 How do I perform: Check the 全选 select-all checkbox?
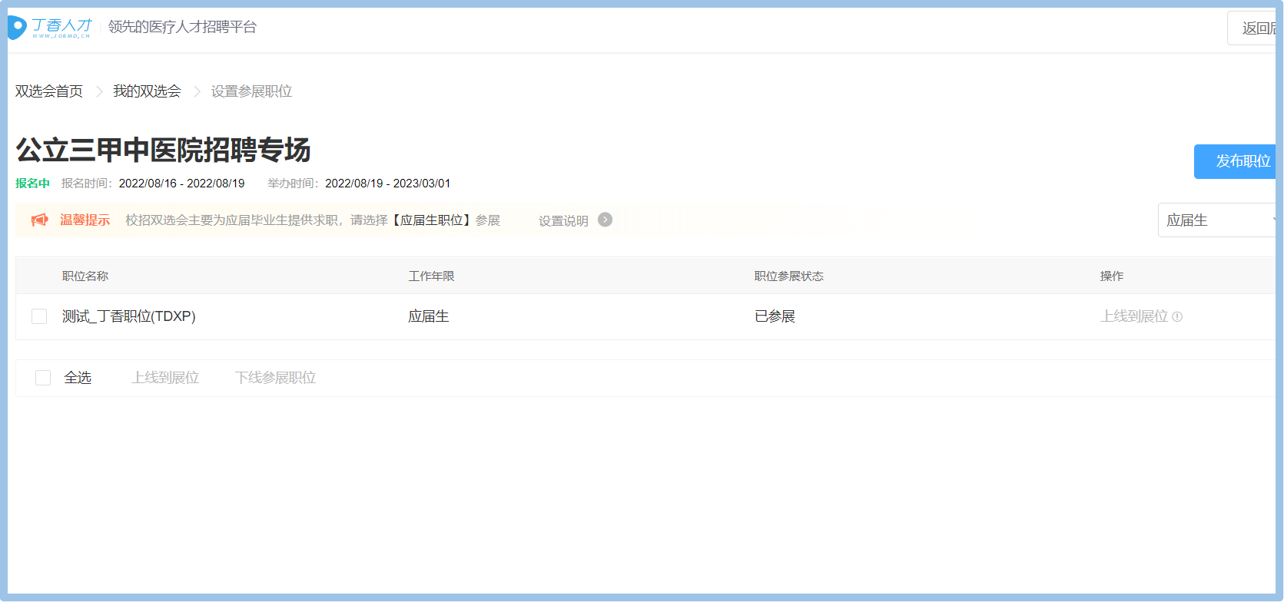pyautogui.click(x=43, y=378)
